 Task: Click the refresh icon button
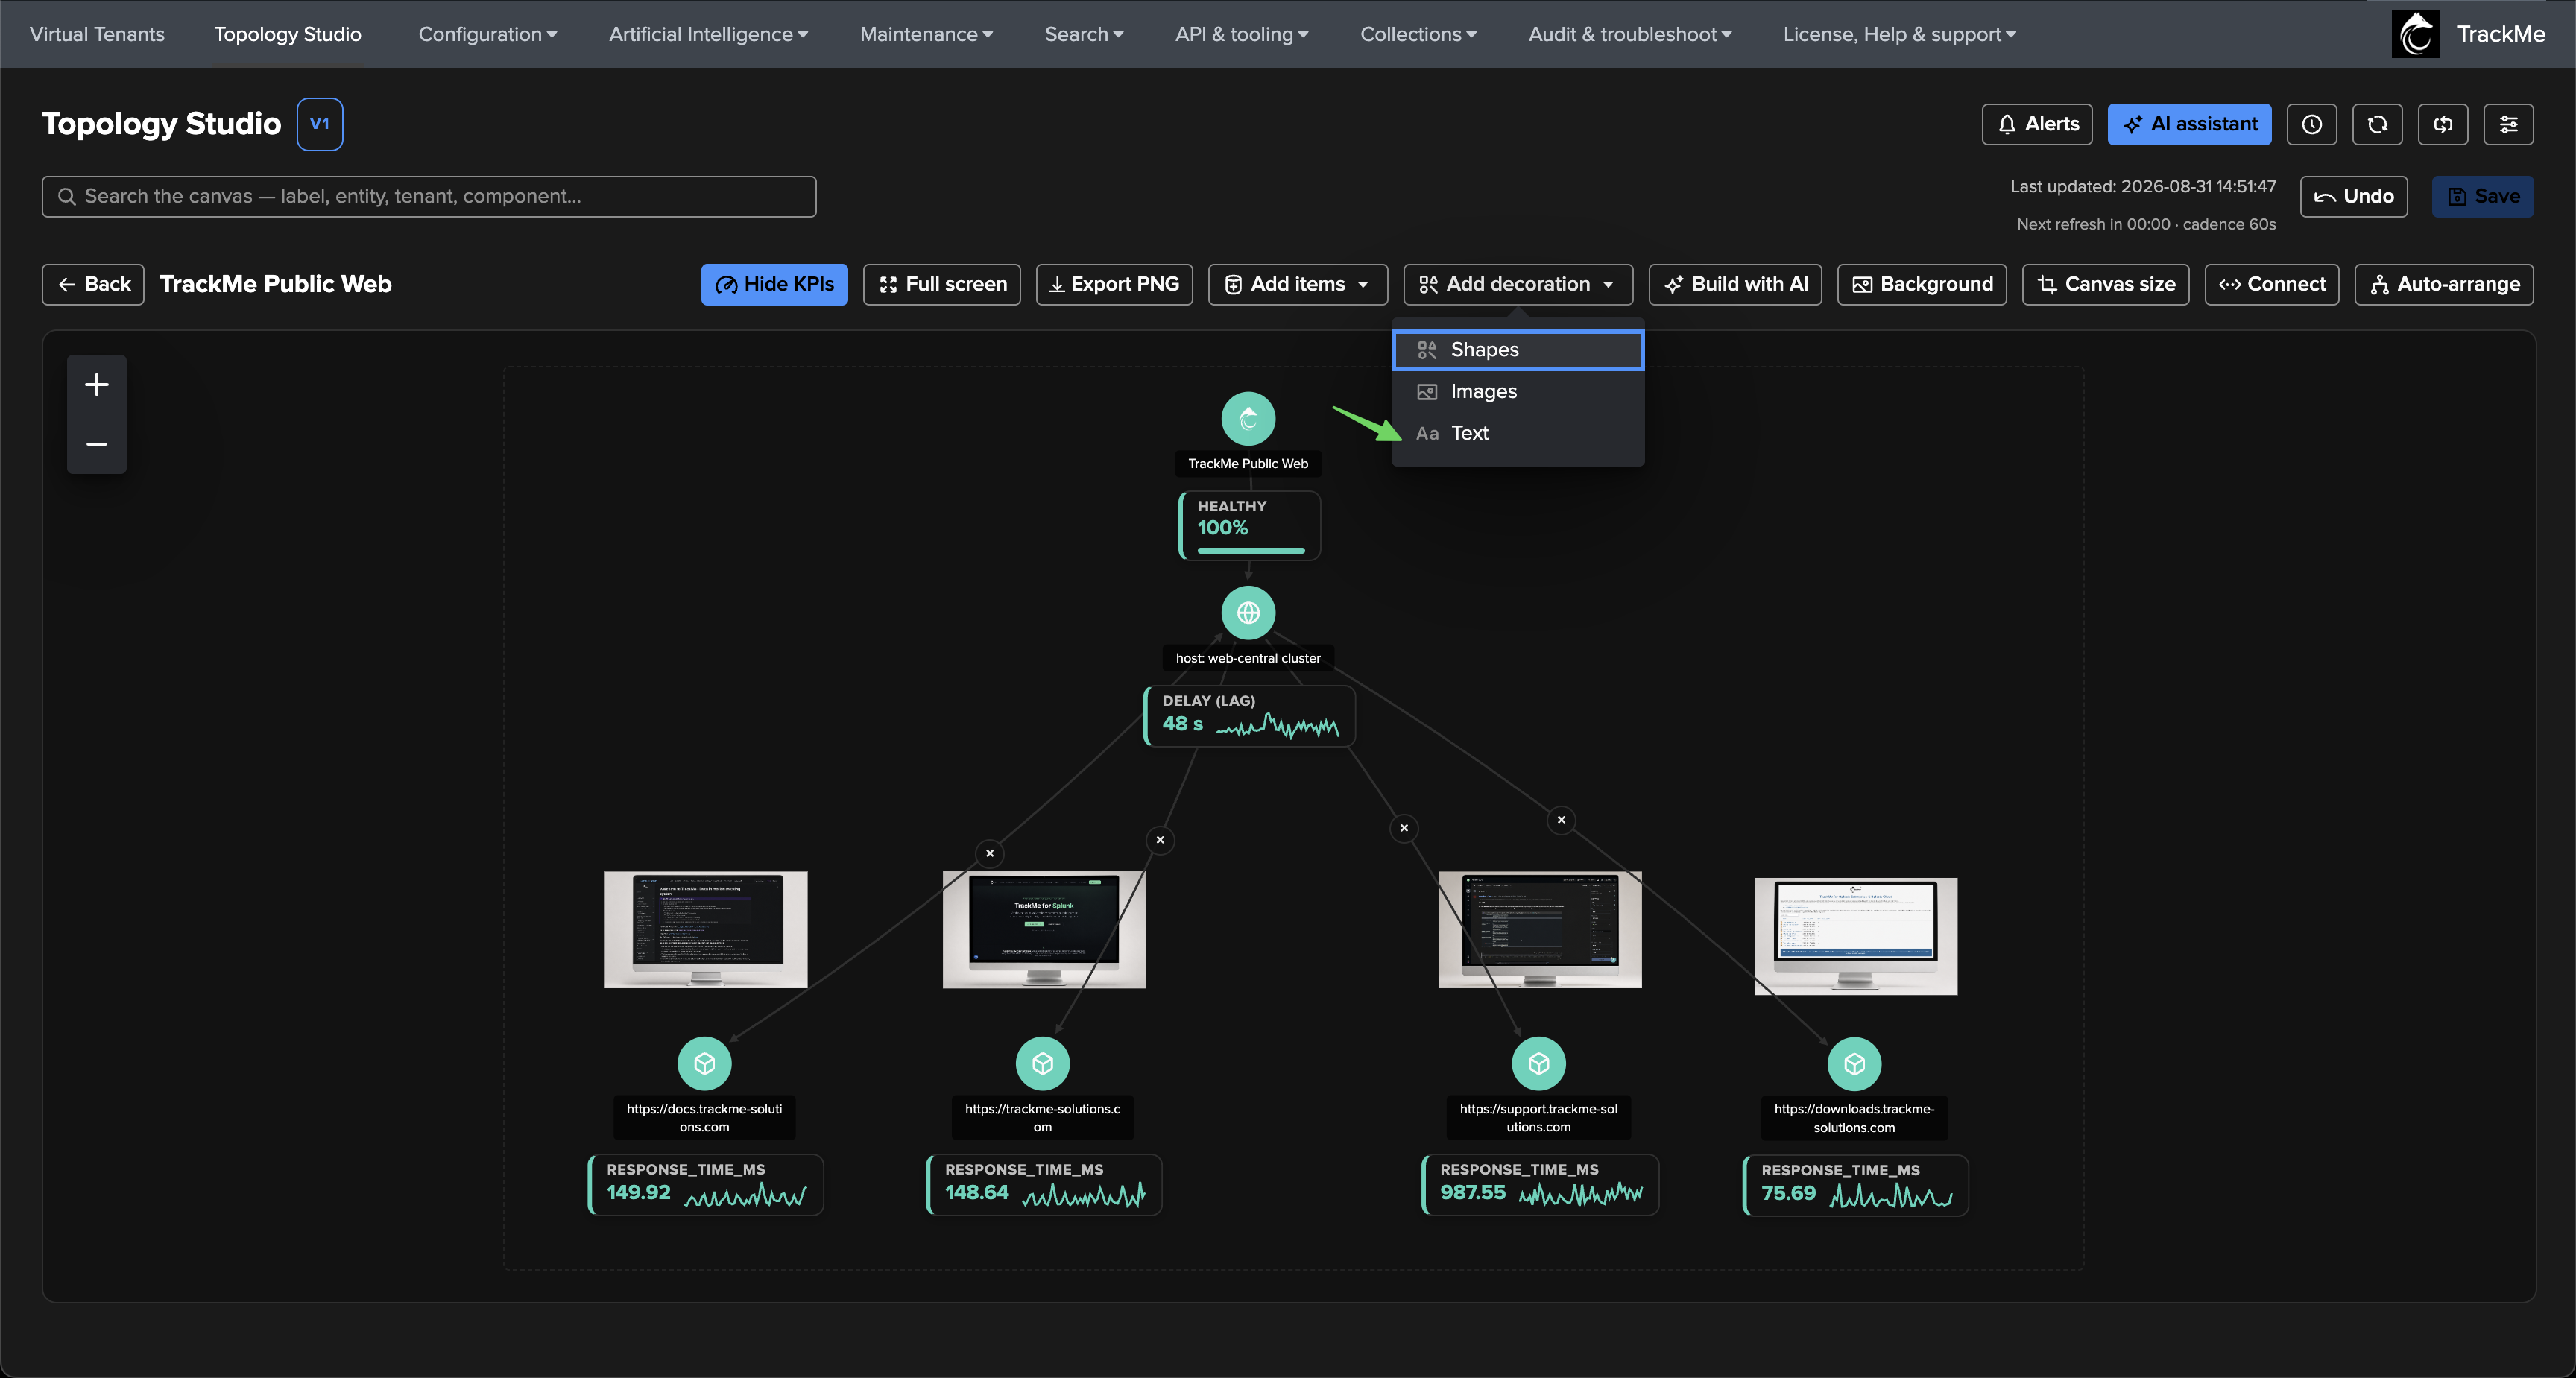coord(2377,124)
